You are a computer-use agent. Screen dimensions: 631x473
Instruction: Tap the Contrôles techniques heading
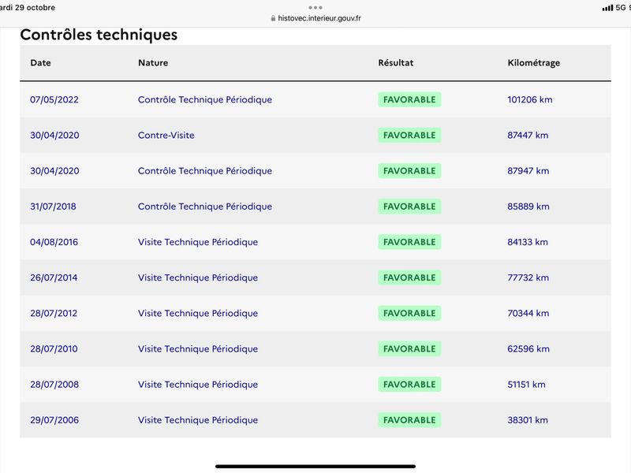[99, 35]
